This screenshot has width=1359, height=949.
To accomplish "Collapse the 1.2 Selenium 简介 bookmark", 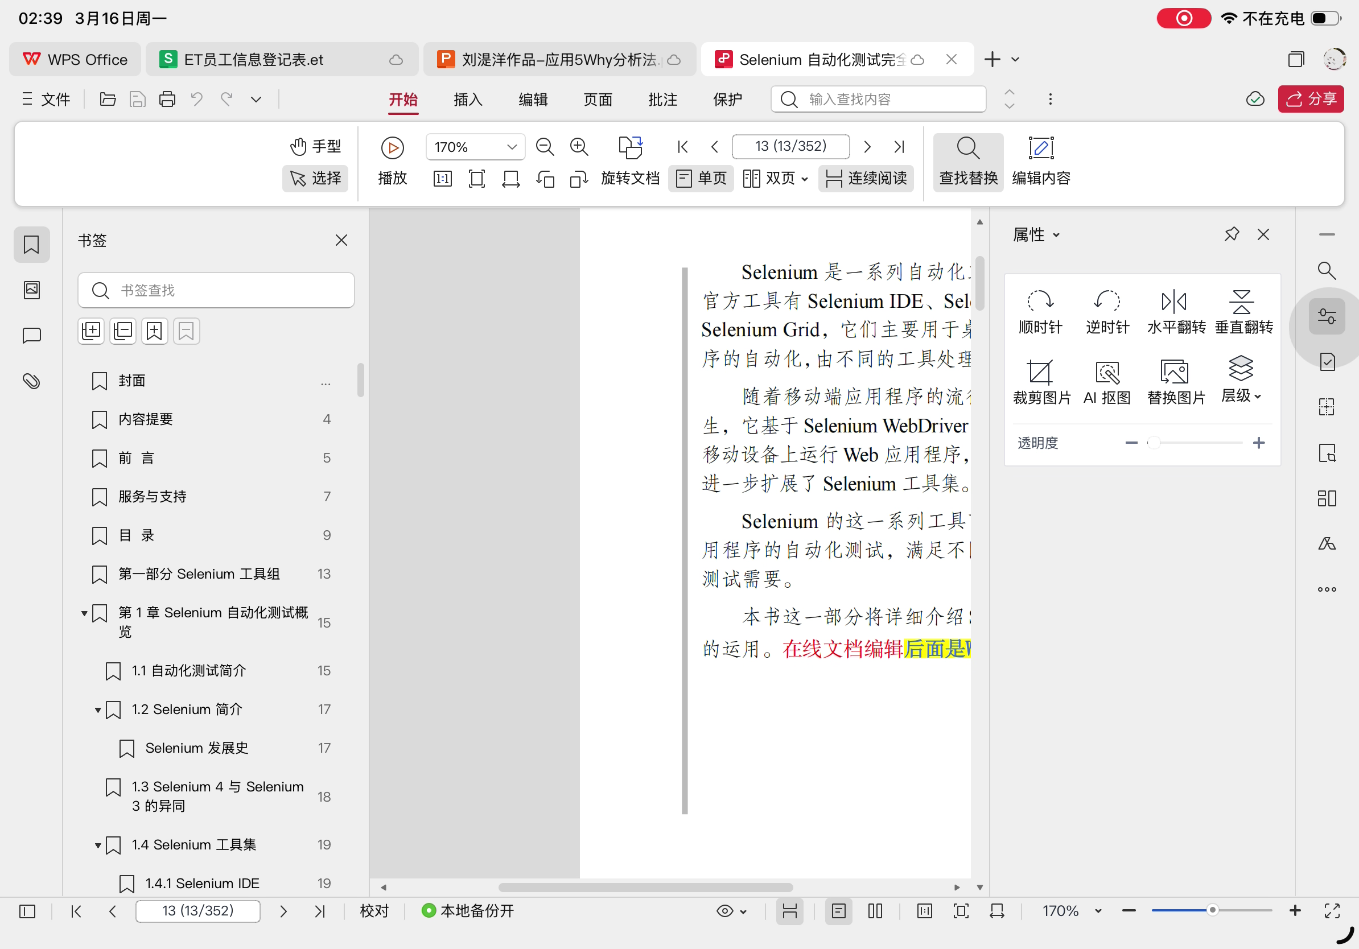I will pyautogui.click(x=98, y=709).
